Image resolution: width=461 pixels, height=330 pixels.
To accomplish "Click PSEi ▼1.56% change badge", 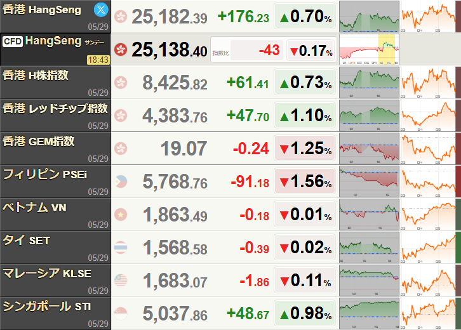I will click(305, 181).
